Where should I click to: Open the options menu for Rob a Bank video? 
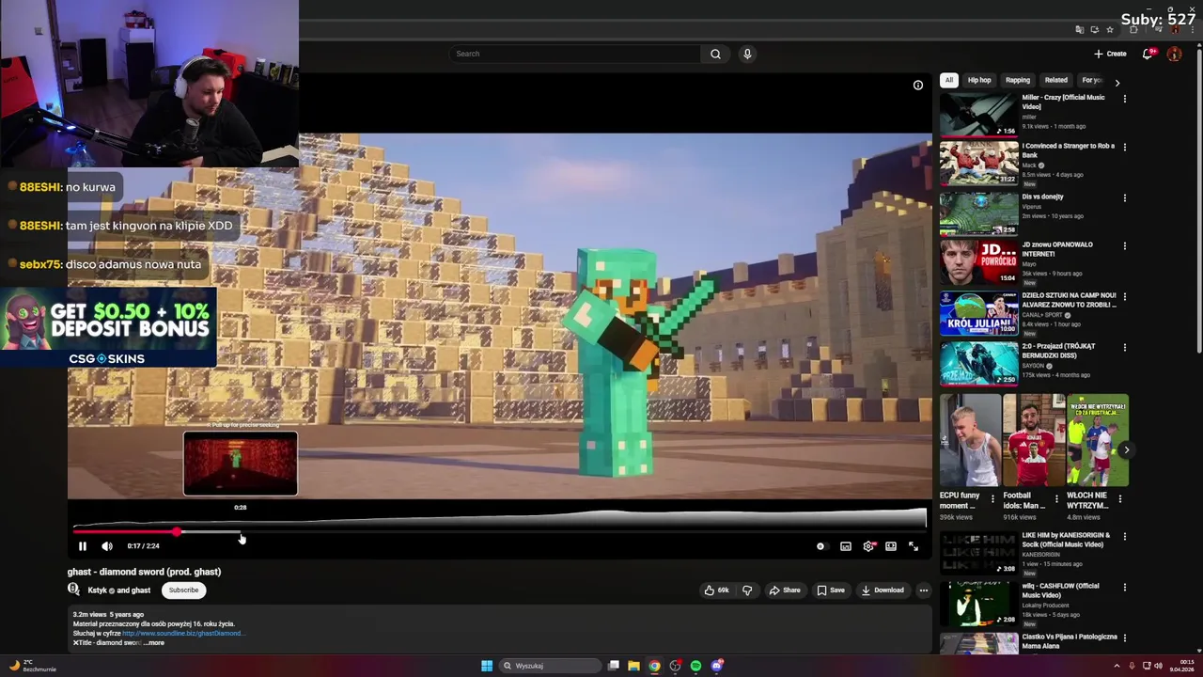1124,148
